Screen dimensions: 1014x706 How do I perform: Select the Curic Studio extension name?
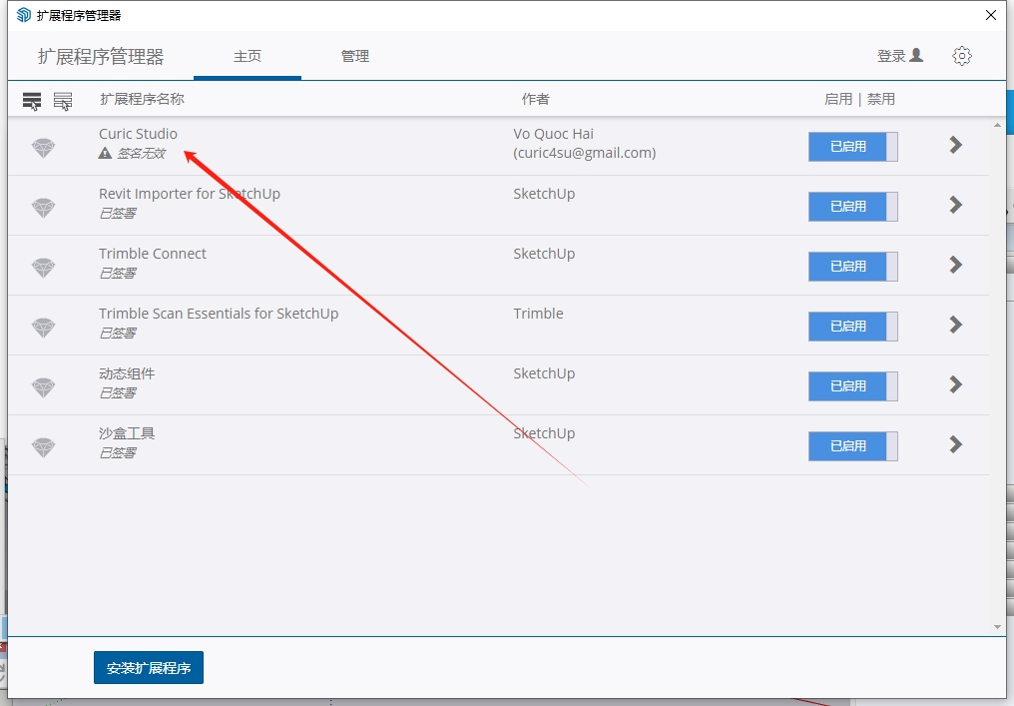click(138, 134)
